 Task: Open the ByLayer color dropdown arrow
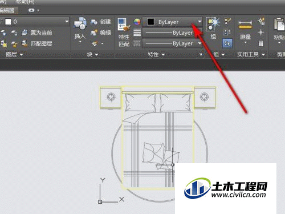(199, 22)
